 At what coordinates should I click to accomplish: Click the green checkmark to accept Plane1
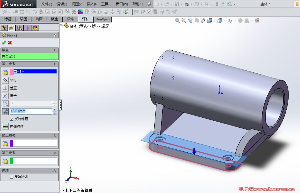tap(3, 43)
